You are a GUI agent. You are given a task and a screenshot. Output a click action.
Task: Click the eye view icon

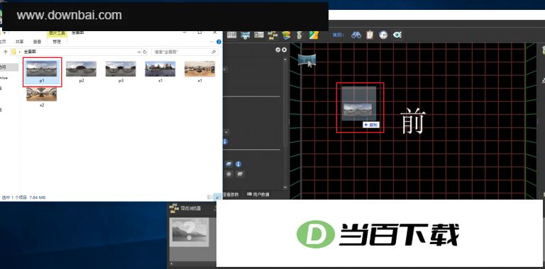(397, 35)
